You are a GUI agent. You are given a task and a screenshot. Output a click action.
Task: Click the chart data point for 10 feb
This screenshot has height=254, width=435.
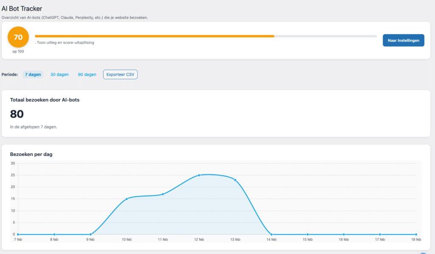coord(127,199)
